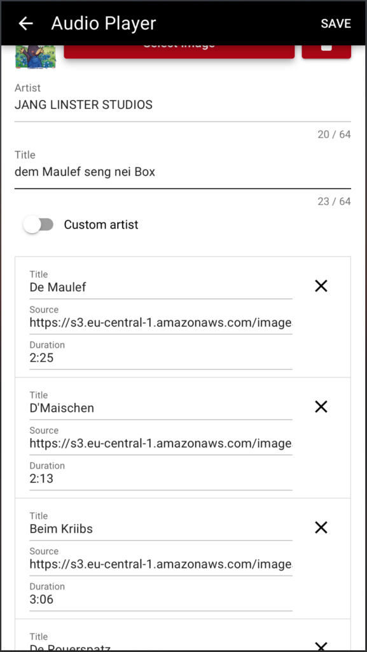The image size is (367, 652).
Task: Open the album cover thumbnail
Action: [35, 57]
